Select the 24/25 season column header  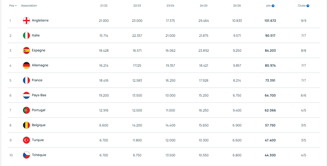[x=204, y=6]
